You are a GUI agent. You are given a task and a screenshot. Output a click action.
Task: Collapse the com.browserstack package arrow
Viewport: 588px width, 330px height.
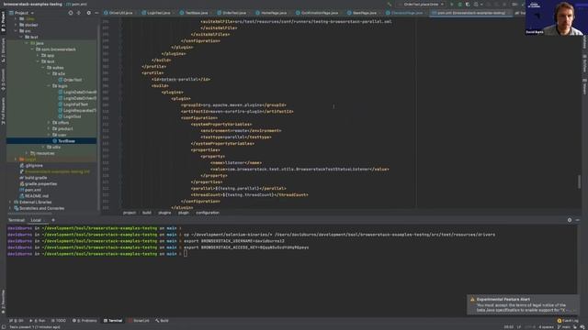[x=32, y=49]
